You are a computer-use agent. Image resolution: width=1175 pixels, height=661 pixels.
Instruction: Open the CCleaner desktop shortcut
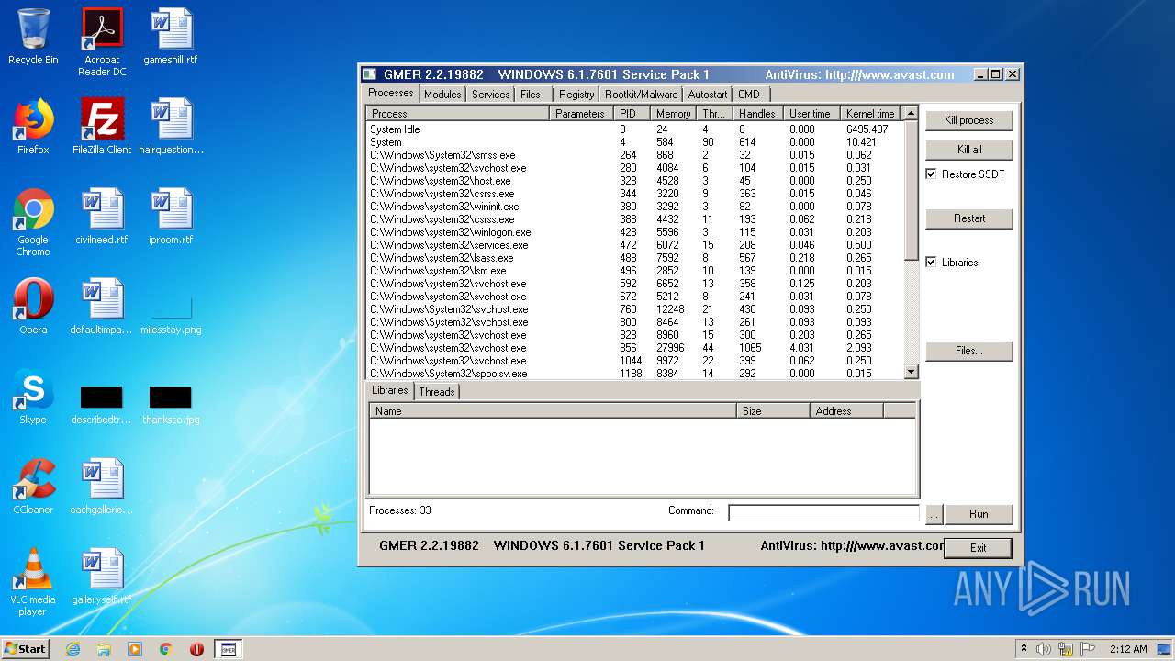(x=33, y=487)
